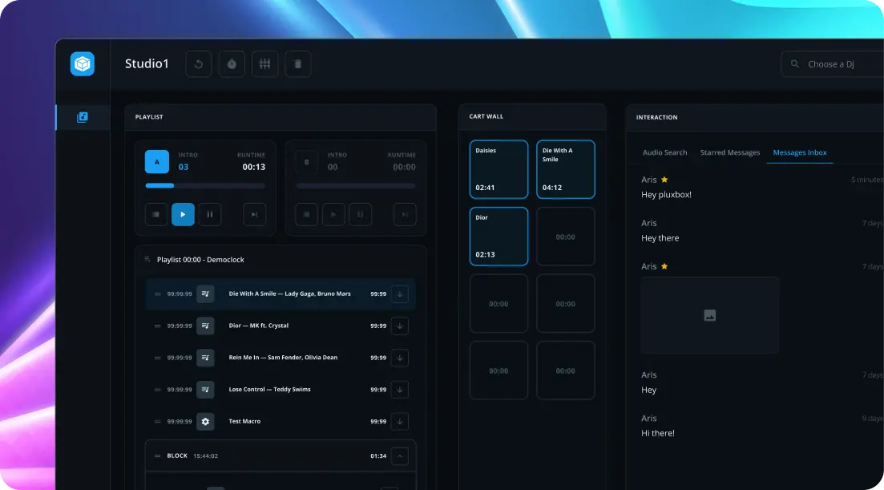Click the drag handle of the BLOCK row
The image size is (884, 490).
pyautogui.click(x=157, y=456)
